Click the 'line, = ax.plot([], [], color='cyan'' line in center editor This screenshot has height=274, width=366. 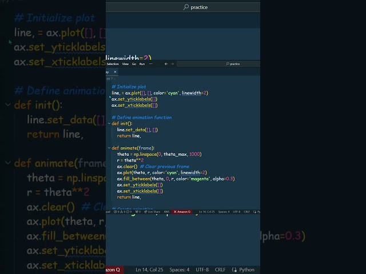(x=160, y=93)
